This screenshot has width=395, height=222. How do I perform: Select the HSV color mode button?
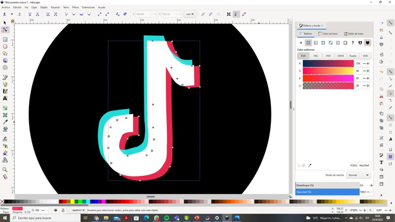pyautogui.click(x=328, y=56)
